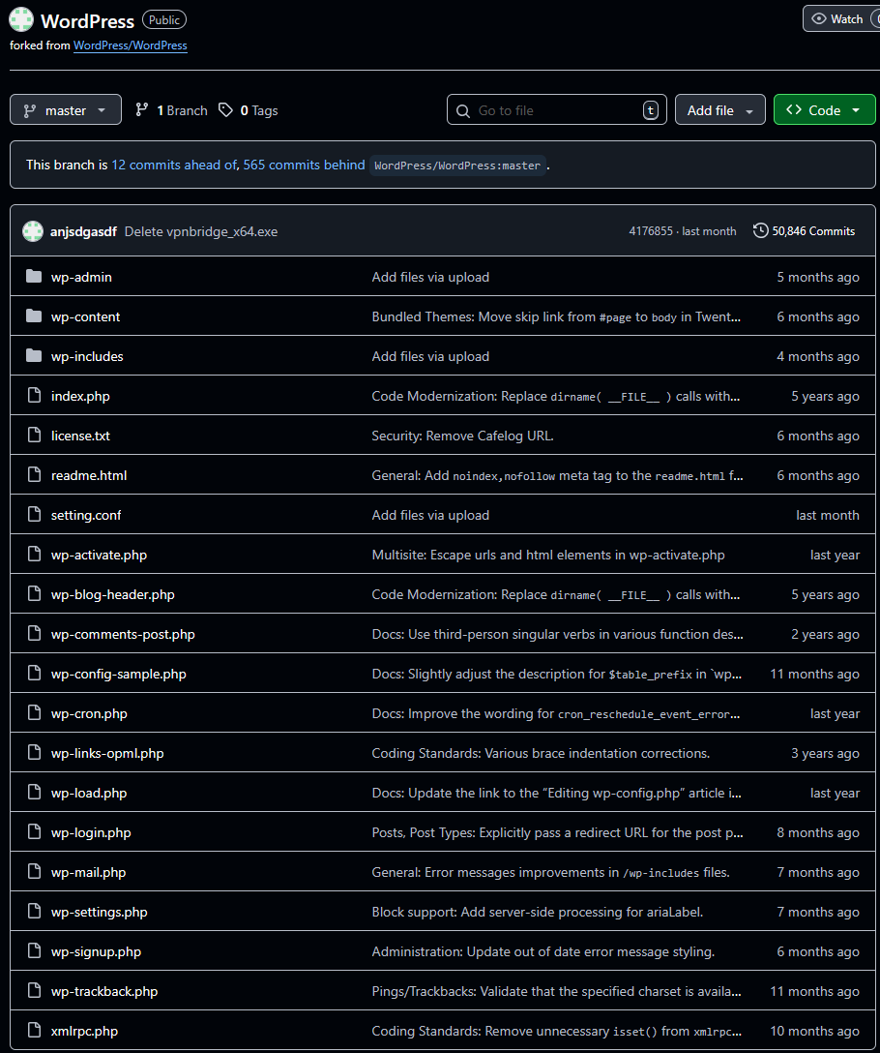The image size is (880, 1053).
Task: Click the wp-content folder icon
Action: coord(34,316)
